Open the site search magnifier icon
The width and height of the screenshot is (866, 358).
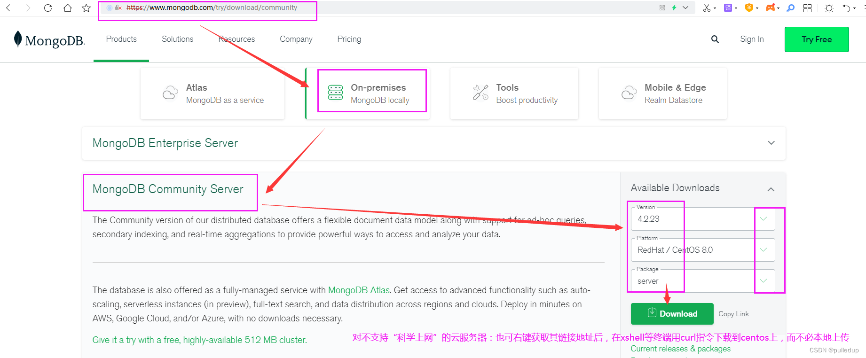pos(715,39)
